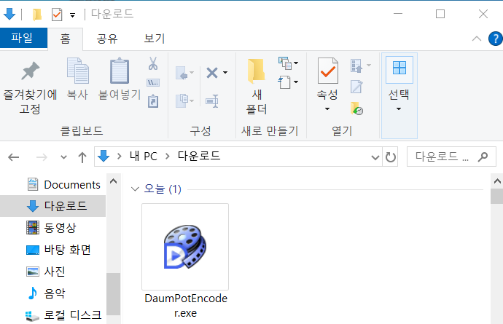Click the 선택 (Select) grid icon
The image size is (503, 324).
(399, 68)
